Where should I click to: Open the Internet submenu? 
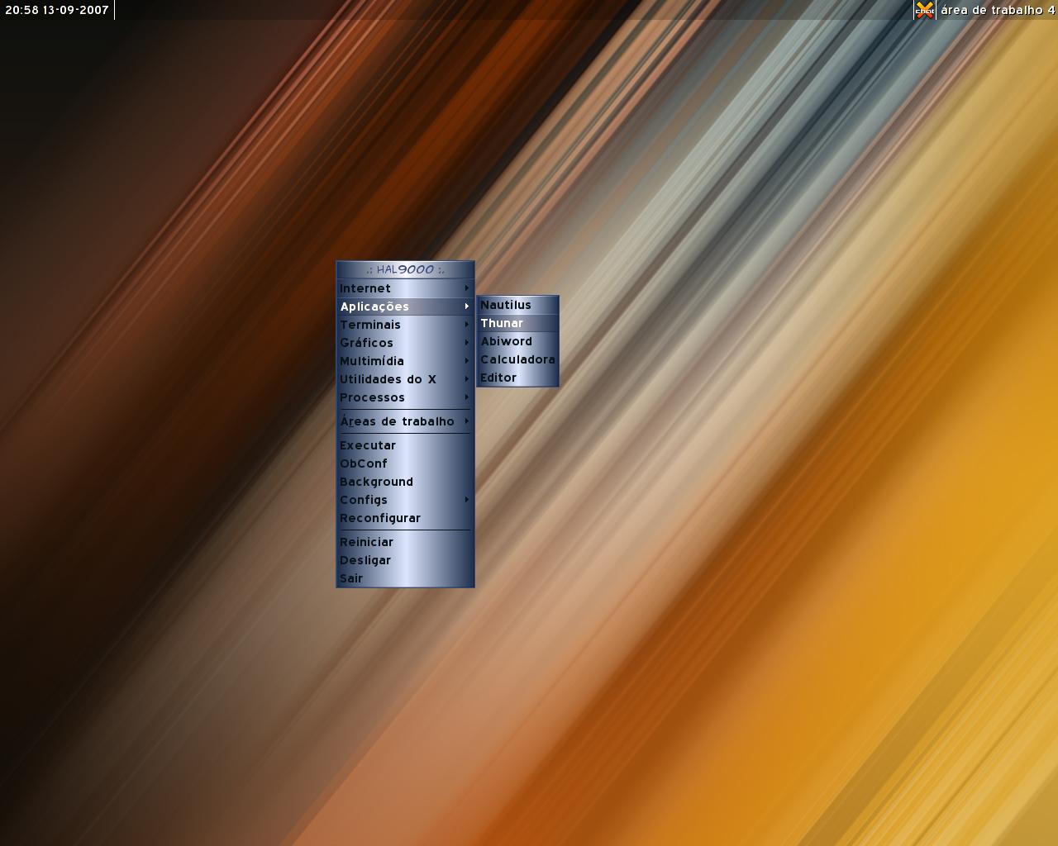[405, 288]
